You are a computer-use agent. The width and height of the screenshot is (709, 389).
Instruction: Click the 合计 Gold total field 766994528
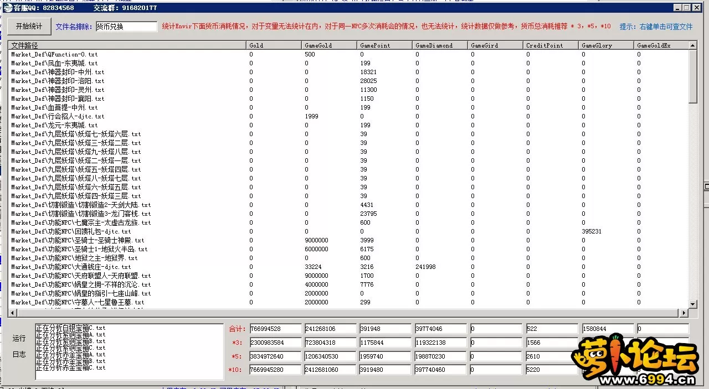pyautogui.click(x=275, y=329)
